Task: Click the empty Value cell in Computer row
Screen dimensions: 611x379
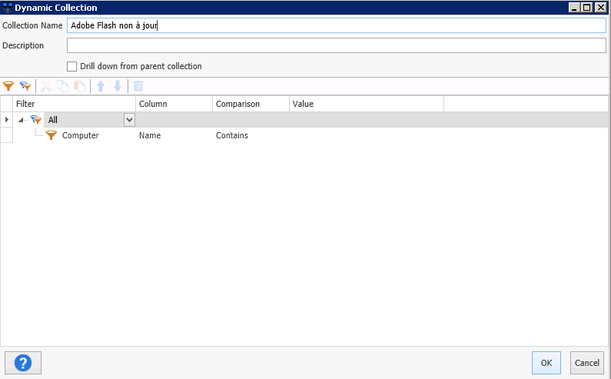Action: (x=367, y=135)
